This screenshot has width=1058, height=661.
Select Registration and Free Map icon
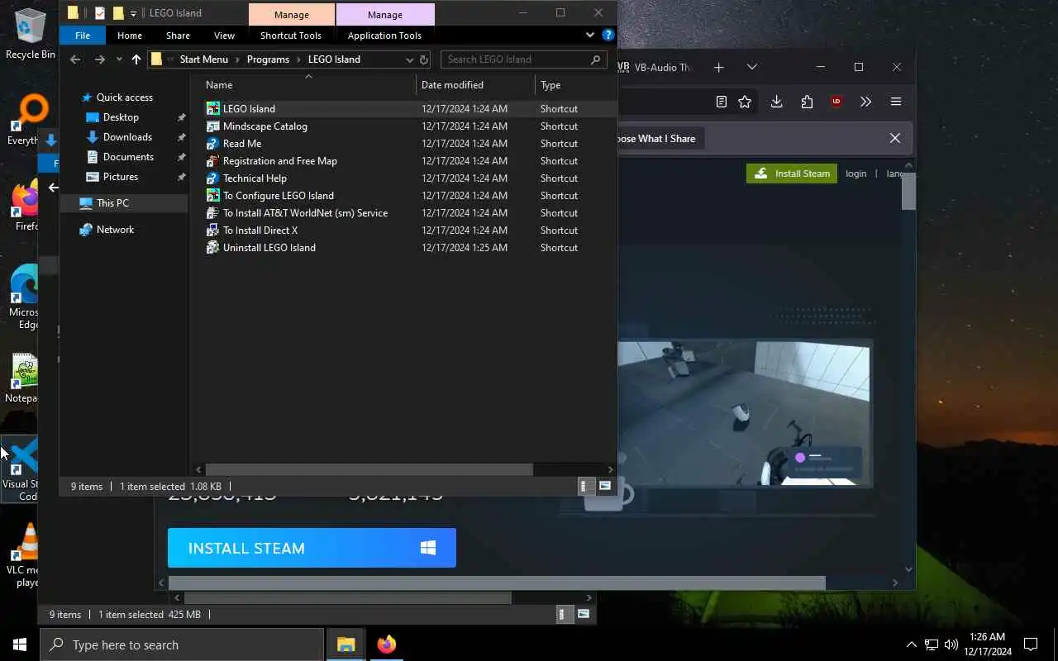pos(212,160)
